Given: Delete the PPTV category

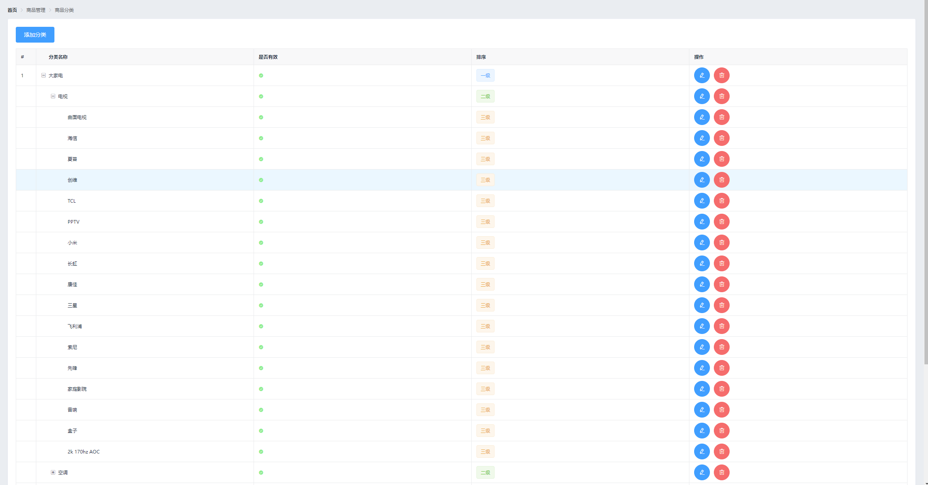Looking at the screenshot, I should 722,222.
